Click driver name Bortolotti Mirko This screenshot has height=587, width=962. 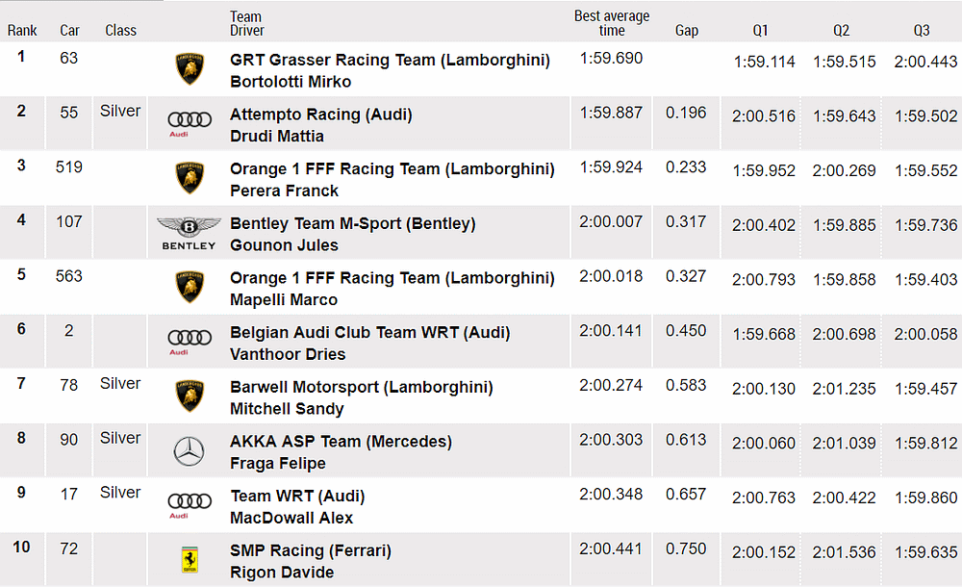(291, 82)
